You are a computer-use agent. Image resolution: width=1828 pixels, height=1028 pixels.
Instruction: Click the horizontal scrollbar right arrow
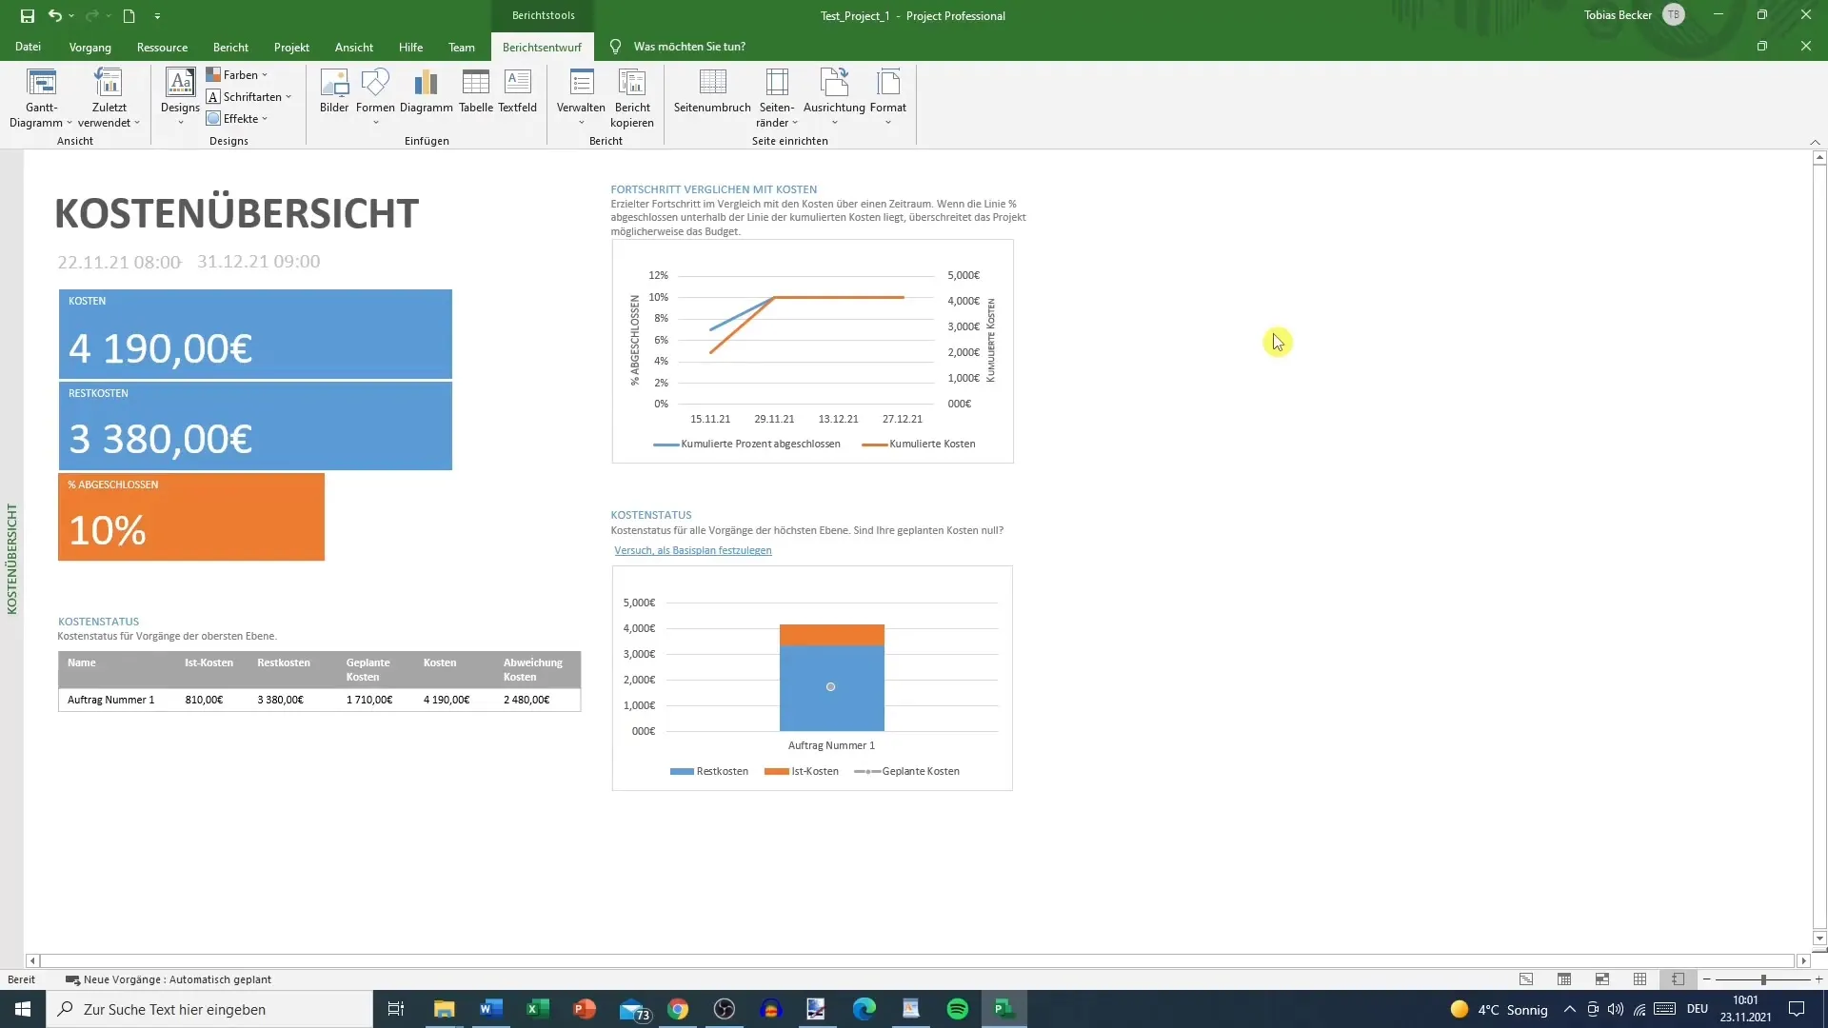click(1802, 961)
